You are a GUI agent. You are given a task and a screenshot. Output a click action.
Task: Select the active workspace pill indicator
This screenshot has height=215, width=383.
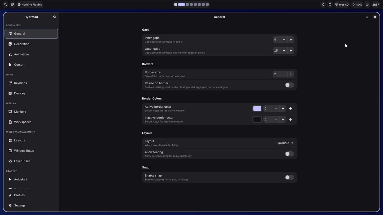click(182, 5)
